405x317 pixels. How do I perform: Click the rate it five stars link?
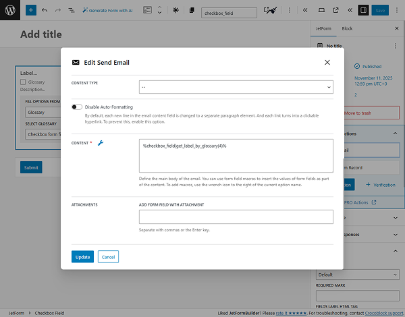click(291, 313)
